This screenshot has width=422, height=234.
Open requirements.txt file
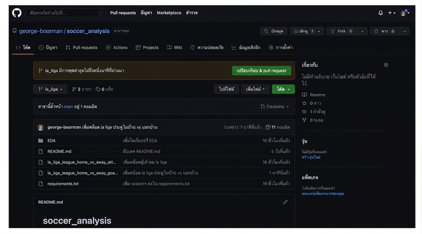[63, 184]
